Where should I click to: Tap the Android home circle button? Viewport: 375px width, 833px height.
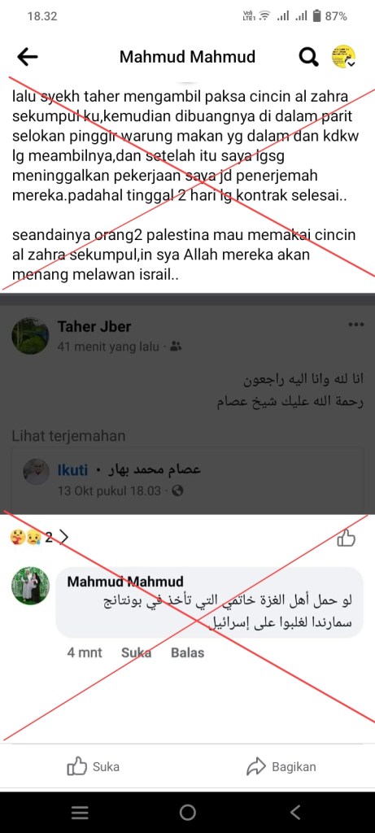tap(187, 813)
